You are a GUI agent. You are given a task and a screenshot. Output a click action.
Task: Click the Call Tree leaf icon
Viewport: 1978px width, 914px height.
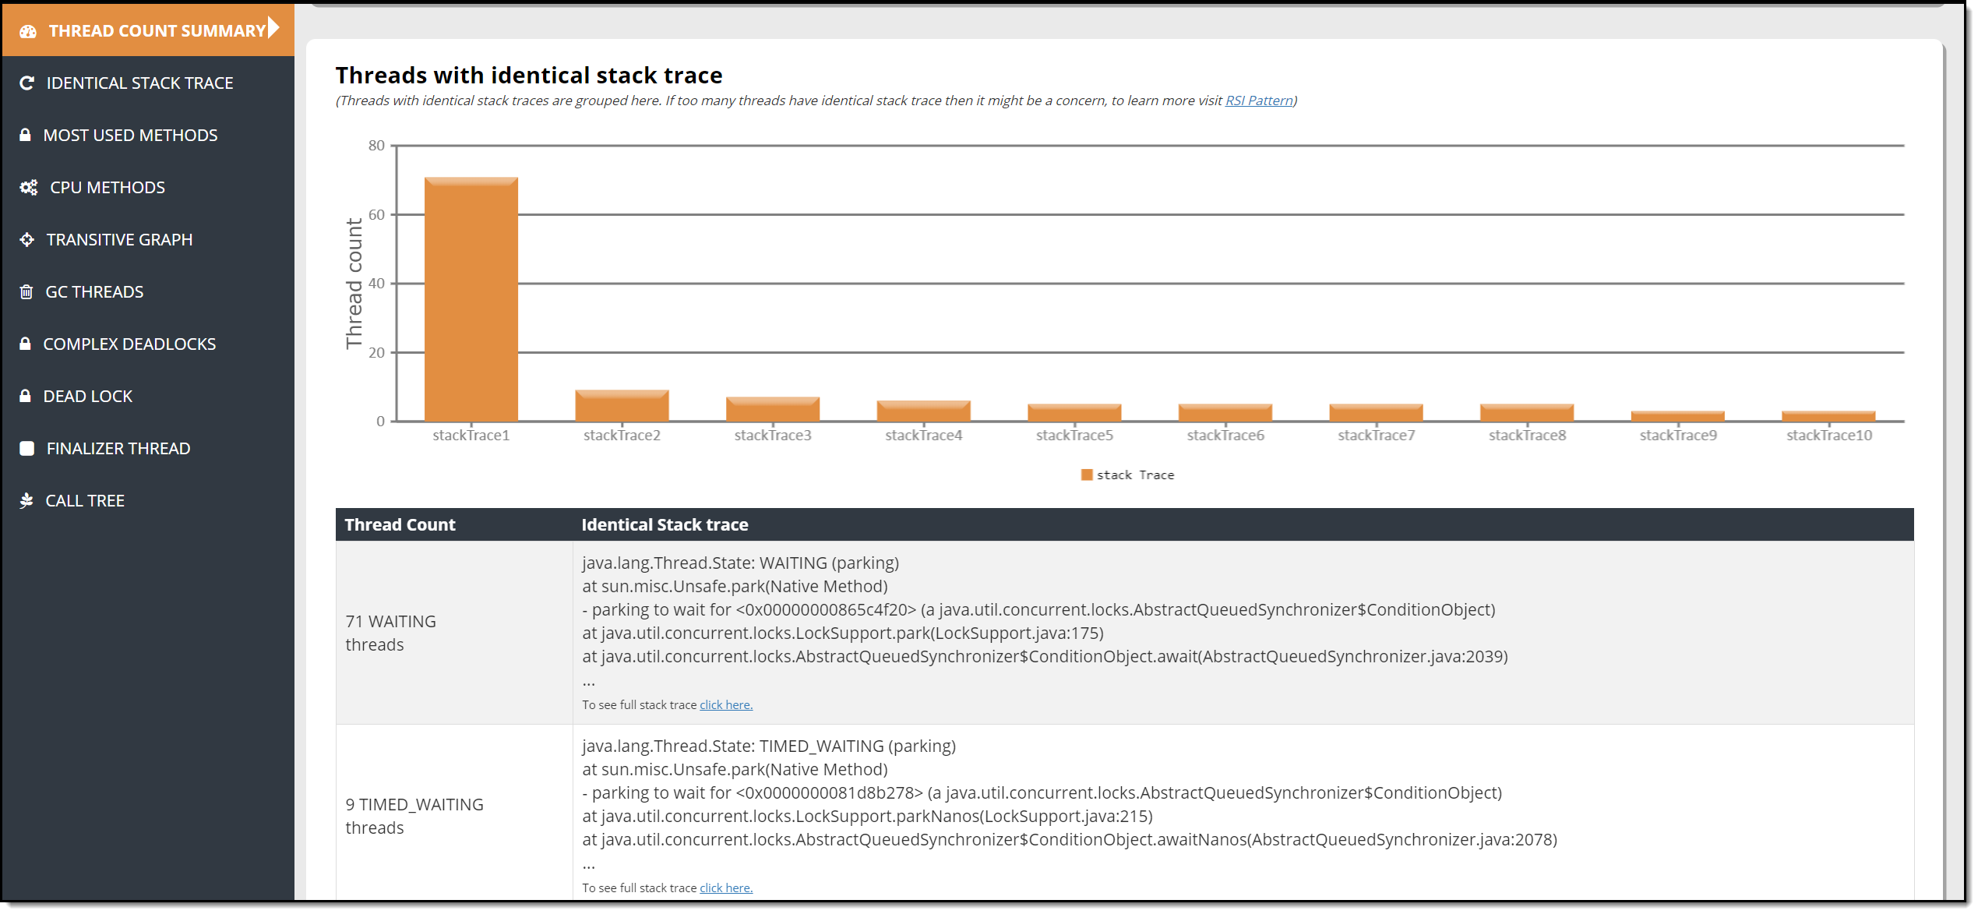[x=26, y=501]
